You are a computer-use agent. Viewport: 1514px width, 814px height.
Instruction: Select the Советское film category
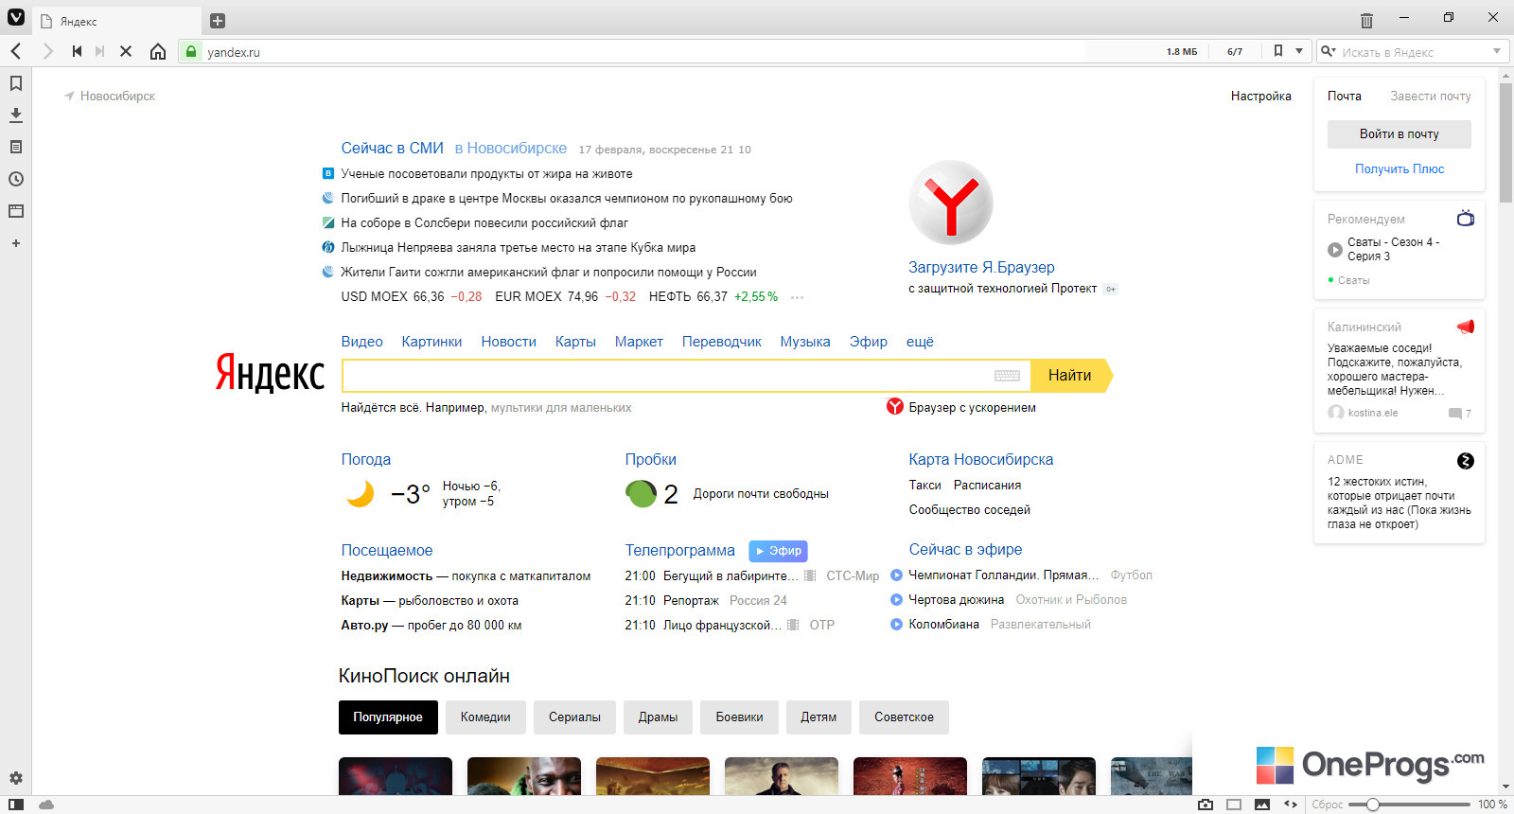coord(904,717)
